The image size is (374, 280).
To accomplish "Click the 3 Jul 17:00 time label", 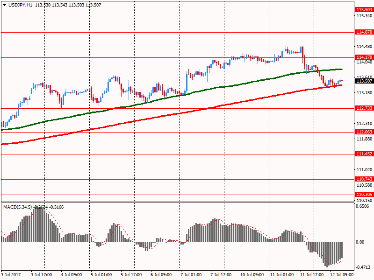I will [x=42, y=275].
